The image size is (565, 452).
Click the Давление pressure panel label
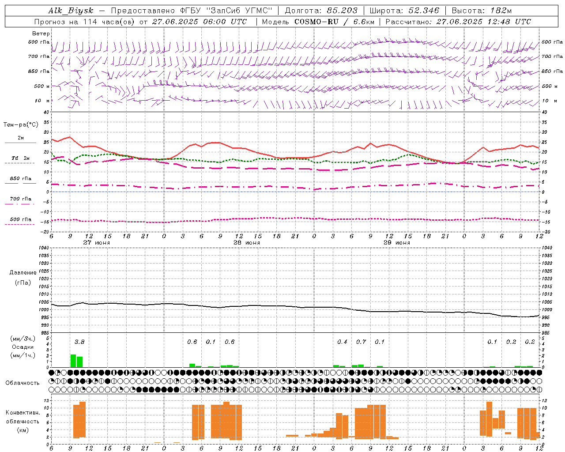[x=23, y=273]
